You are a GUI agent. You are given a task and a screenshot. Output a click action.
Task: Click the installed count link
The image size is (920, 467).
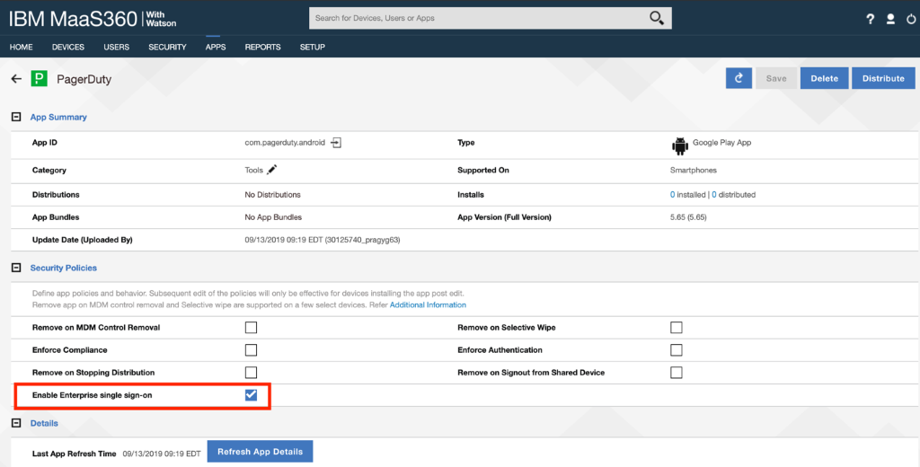click(x=672, y=195)
